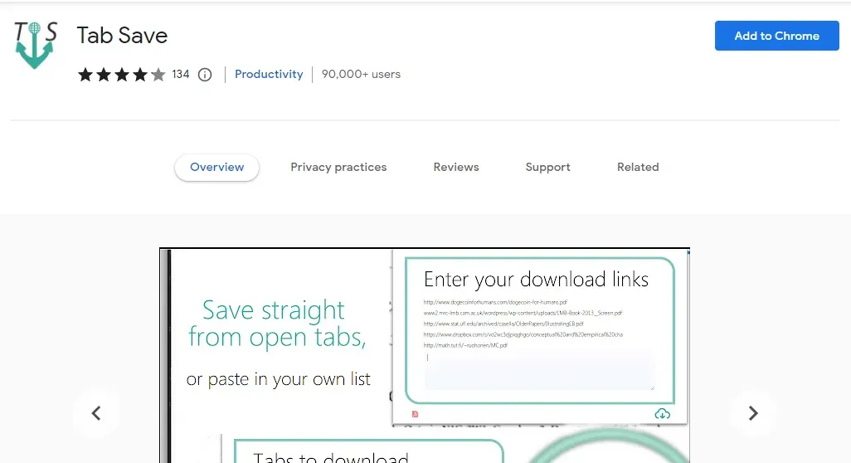Click the Add to Chrome button

[x=776, y=36]
